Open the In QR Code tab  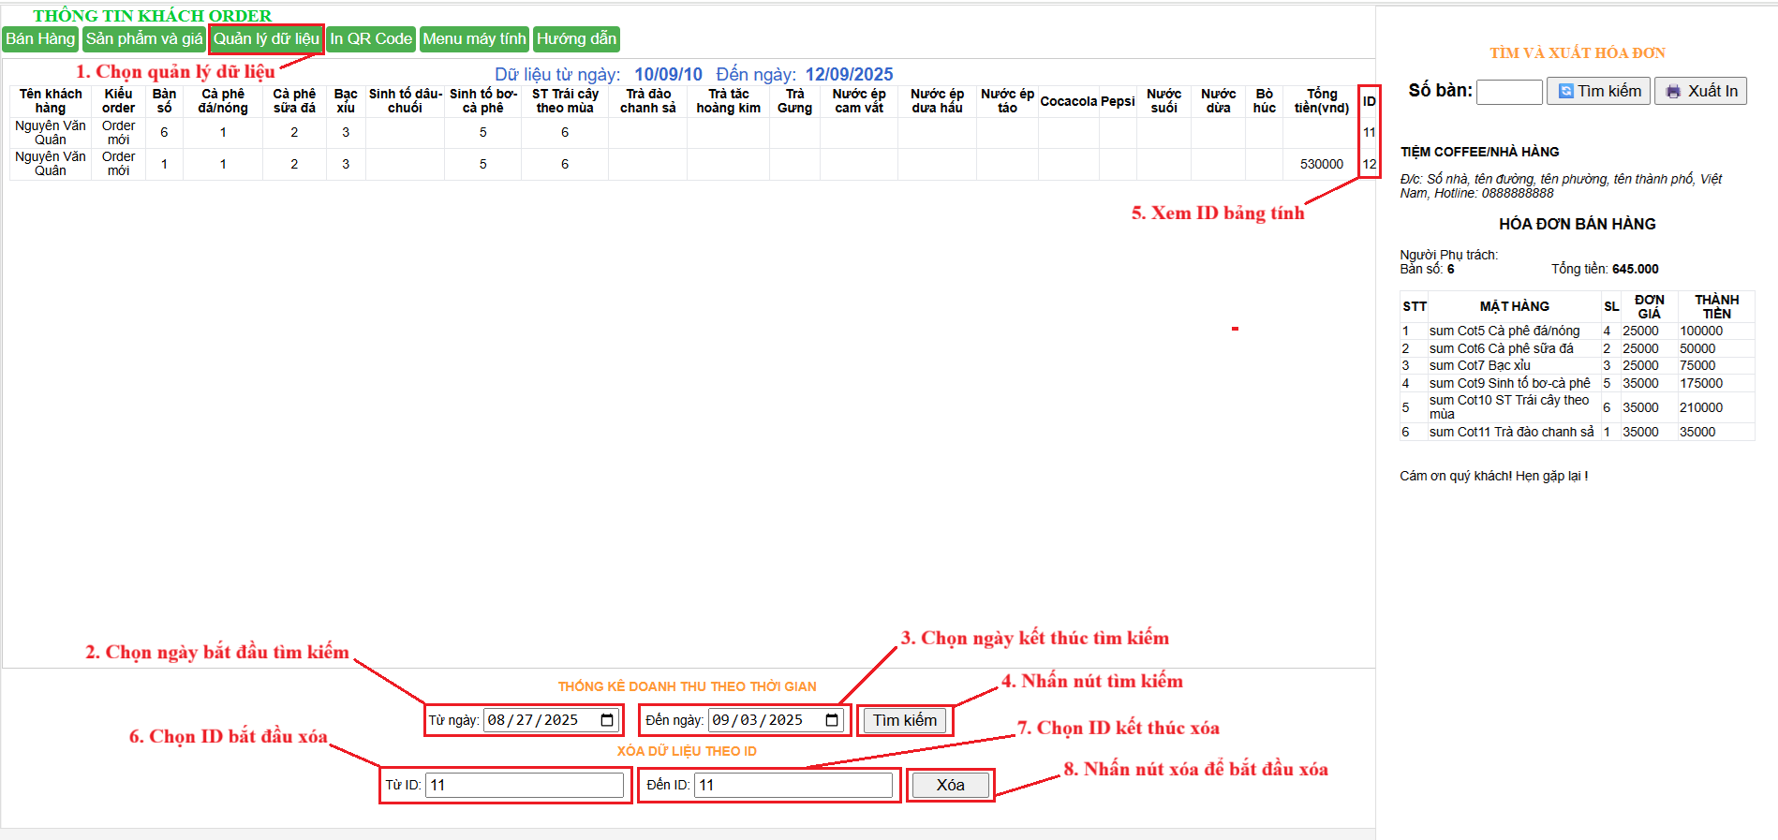(371, 38)
